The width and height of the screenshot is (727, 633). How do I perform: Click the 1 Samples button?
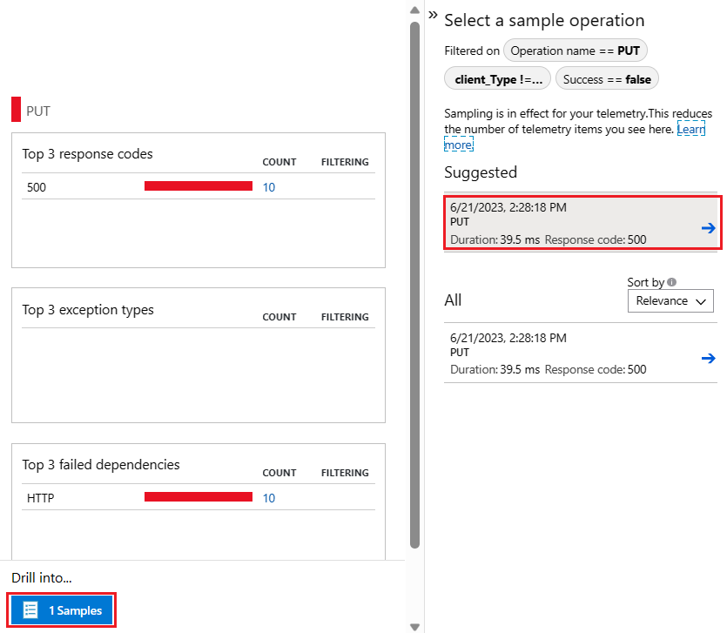click(x=62, y=610)
